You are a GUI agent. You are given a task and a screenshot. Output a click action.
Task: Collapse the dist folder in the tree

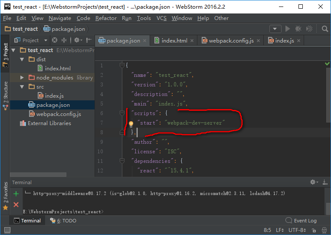click(x=22, y=59)
